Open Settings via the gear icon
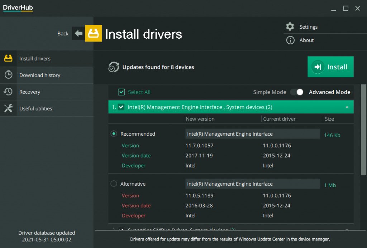Viewport: 367px width, 248px height. pyautogui.click(x=290, y=26)
